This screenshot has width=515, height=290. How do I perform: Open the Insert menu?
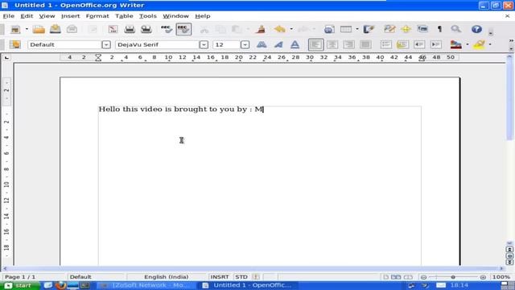click(x=70, y=16)
